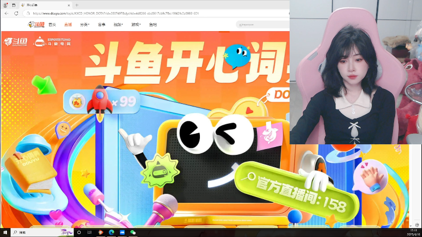Open a new browser tab

click(x=76, y=5)
